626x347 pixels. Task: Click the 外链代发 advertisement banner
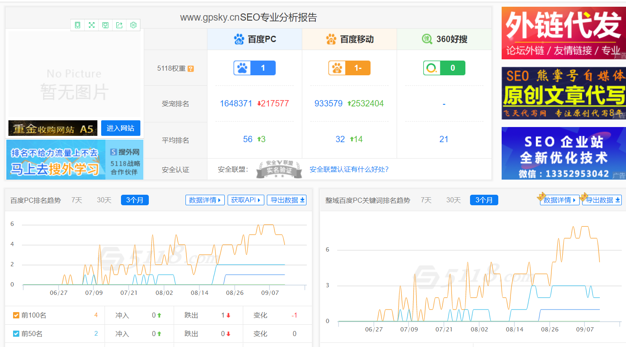(563, 33)
